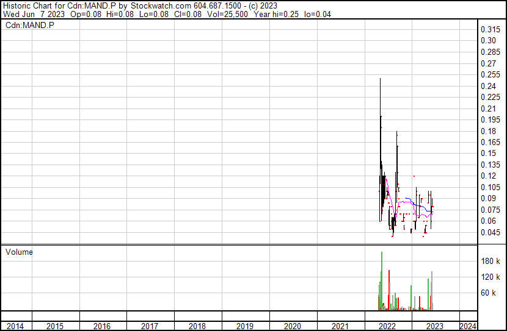The width and height of the screenshot is (507, 331).
Task: Click the blue moving average line
Action: [418, 205]
